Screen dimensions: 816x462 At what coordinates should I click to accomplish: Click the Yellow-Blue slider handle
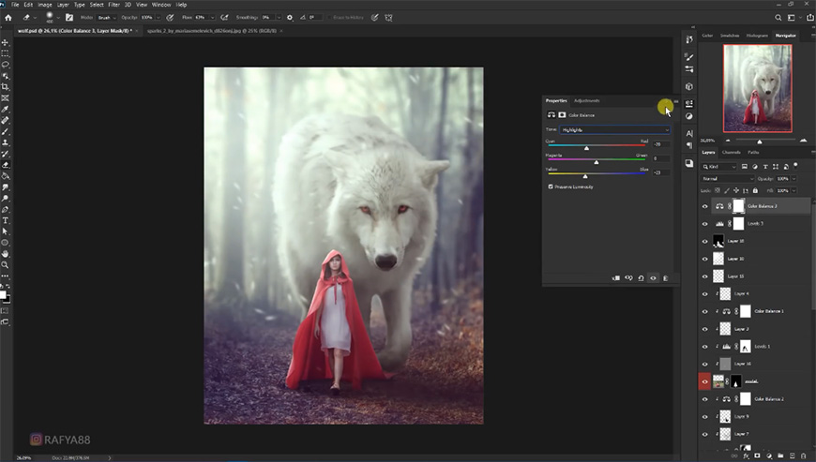[x=585, y=176]
